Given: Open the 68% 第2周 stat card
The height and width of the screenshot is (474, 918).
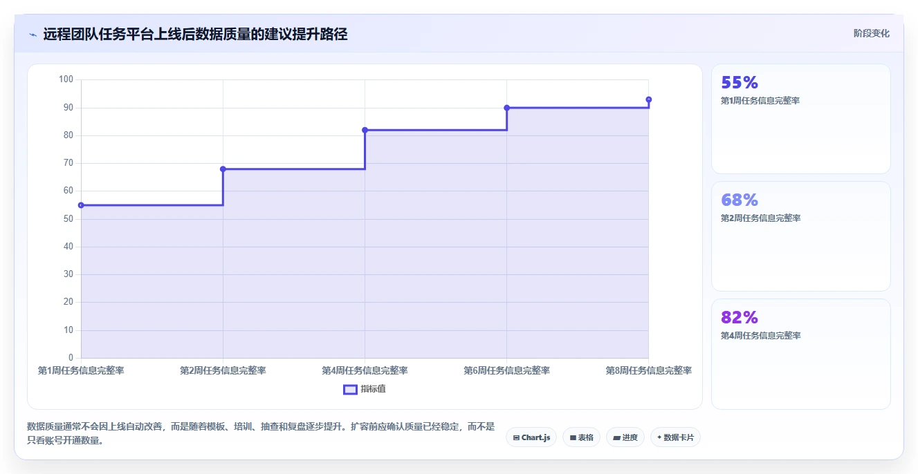Looking at the screenshot, I should [801, 236].
